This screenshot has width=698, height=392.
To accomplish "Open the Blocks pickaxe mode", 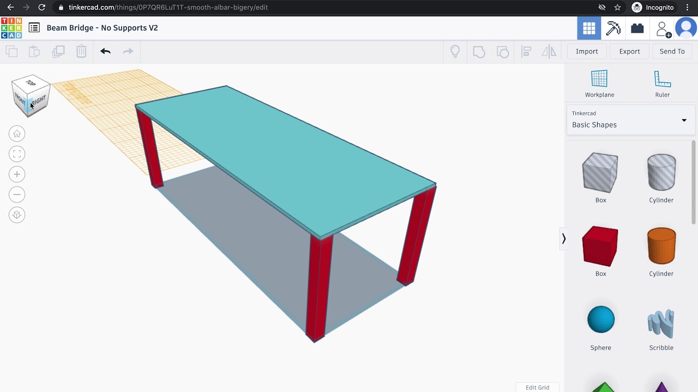I will [x=613, y=28].
